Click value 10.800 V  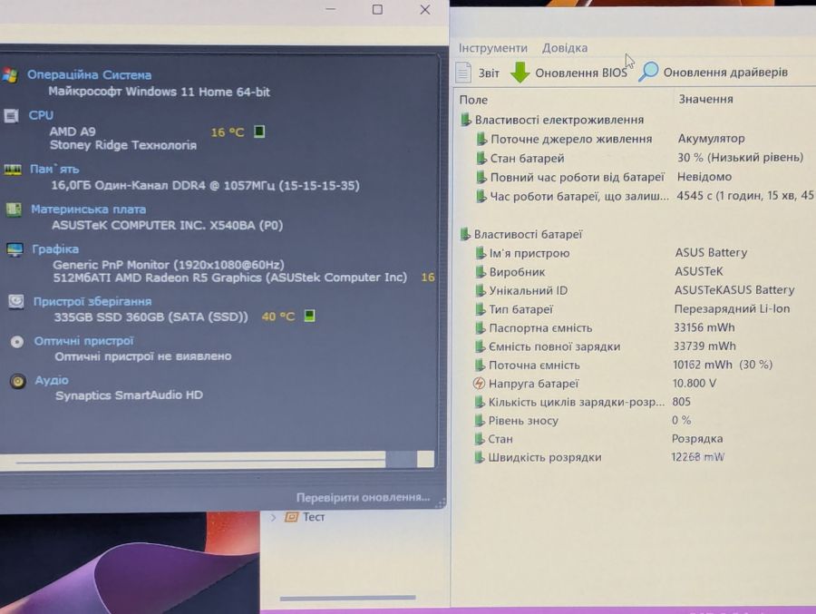(695, 384)
